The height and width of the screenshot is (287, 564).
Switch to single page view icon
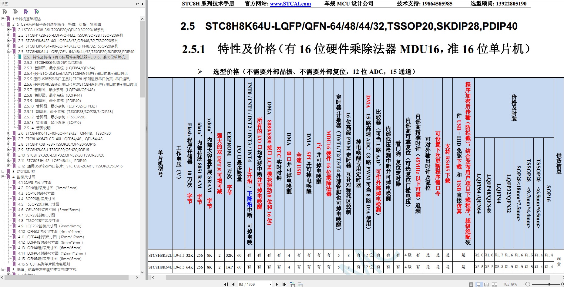tap(471, 284)
